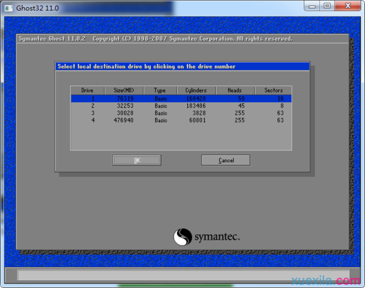Click the Type column header

[x=161, y=91]
